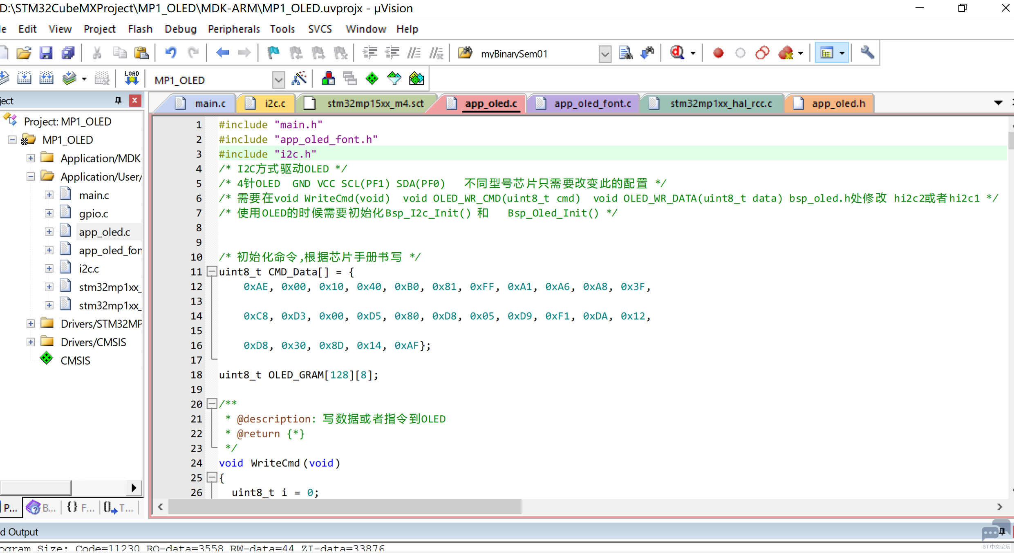
Task: Click the editor horizontal scrollbar thumb
Action: click(345, 507)
